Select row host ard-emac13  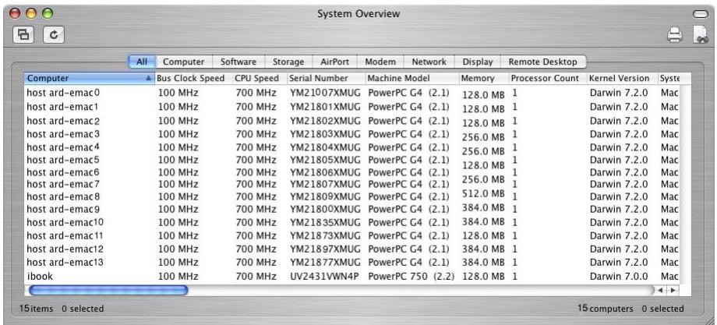tap(351, 263)
